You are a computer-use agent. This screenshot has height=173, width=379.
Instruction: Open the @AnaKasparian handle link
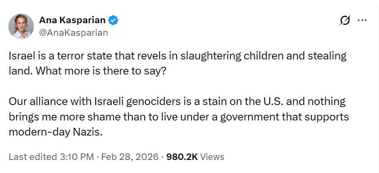tap(74, 33)
